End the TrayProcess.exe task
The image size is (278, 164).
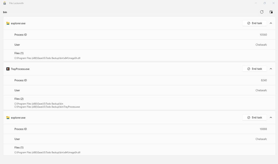tap(254, 69)
